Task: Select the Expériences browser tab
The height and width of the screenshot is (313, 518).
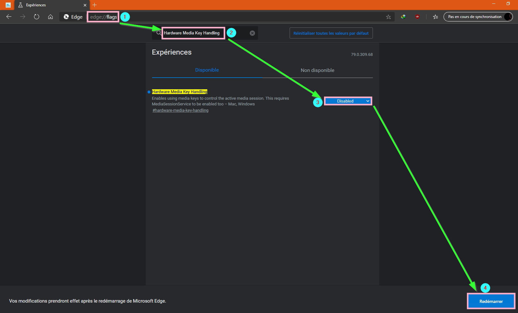Action: point(52,5)
